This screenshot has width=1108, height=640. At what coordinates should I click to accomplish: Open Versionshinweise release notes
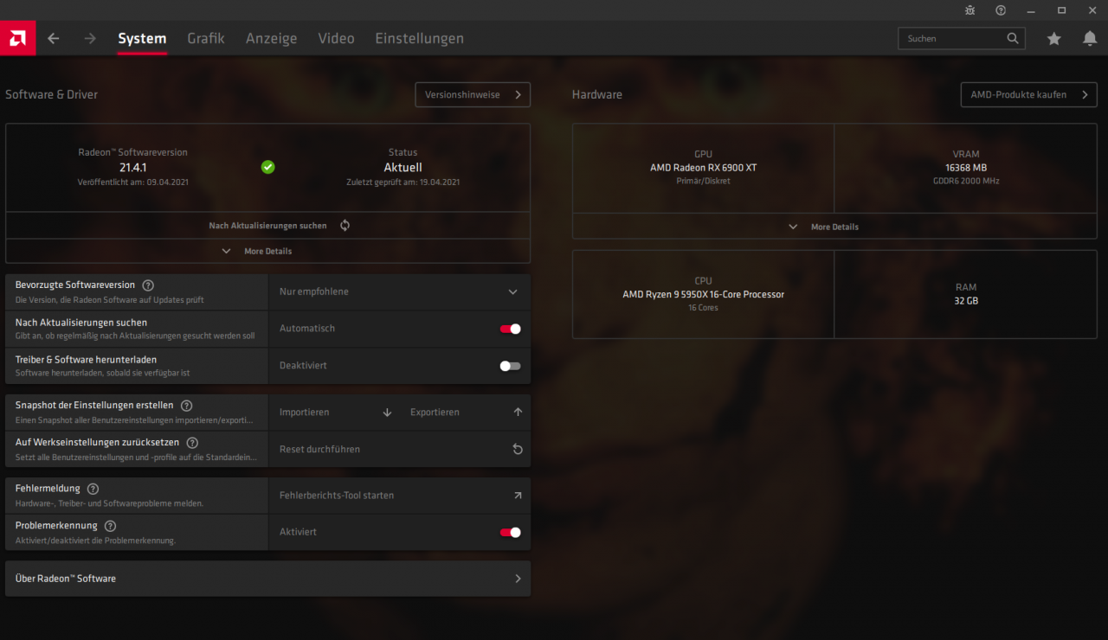pos(473,95)
